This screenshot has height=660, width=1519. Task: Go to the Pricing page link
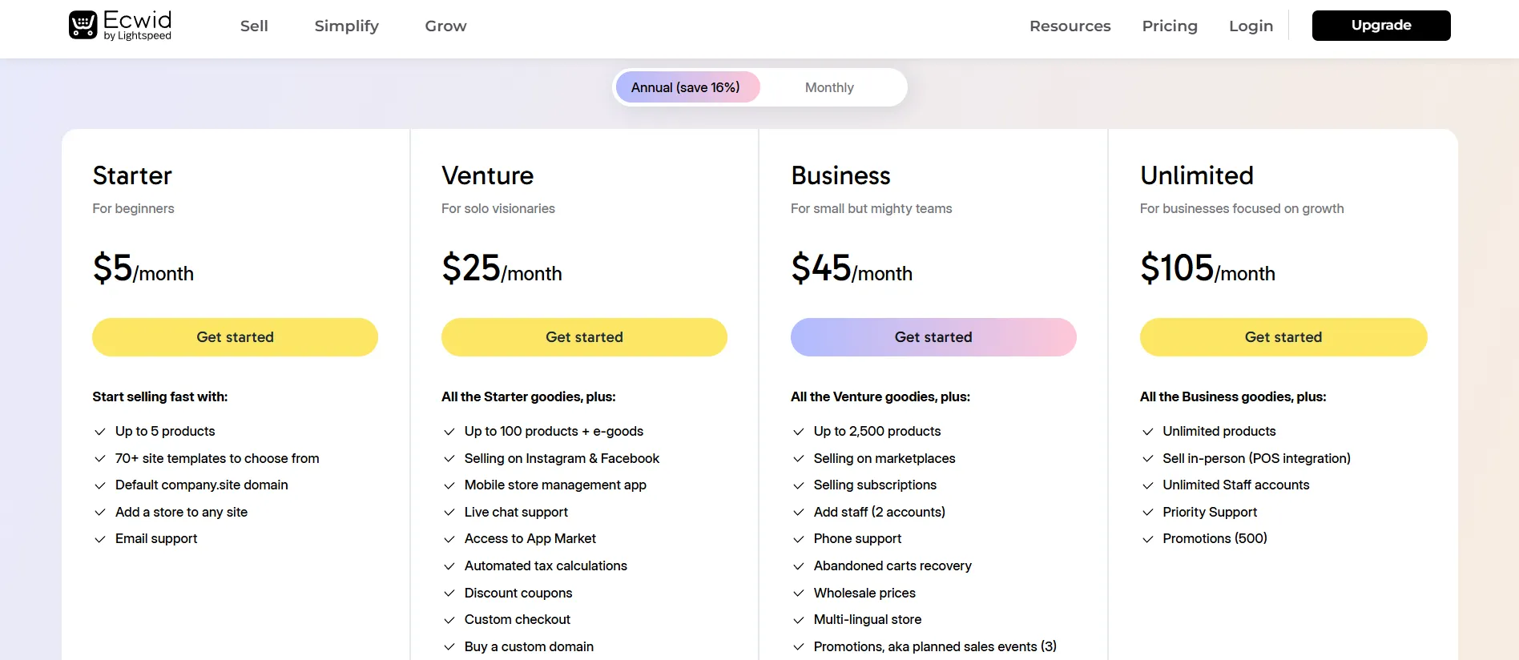point(1170,26)
